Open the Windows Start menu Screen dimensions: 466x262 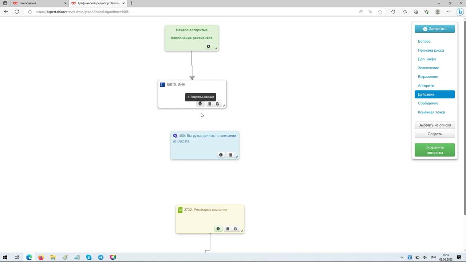point(5,257)
